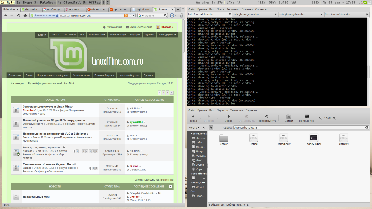
Task: Zoom in in file manager
Action: click(x=335, y=118)
